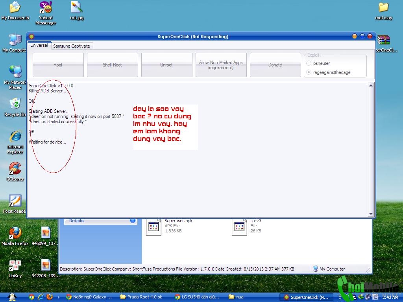Click Allow Non Market Apps button
This screenshot has width=403, height=302.
[x=221, y=65]
